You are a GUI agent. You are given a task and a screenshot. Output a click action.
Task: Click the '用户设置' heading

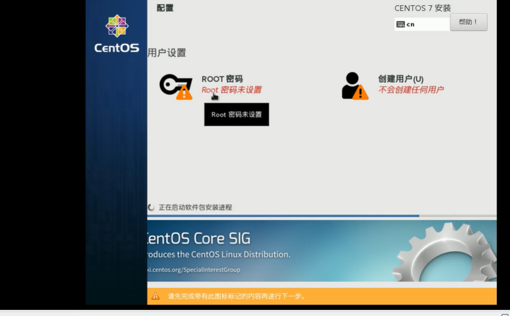(x=167, y=53)
